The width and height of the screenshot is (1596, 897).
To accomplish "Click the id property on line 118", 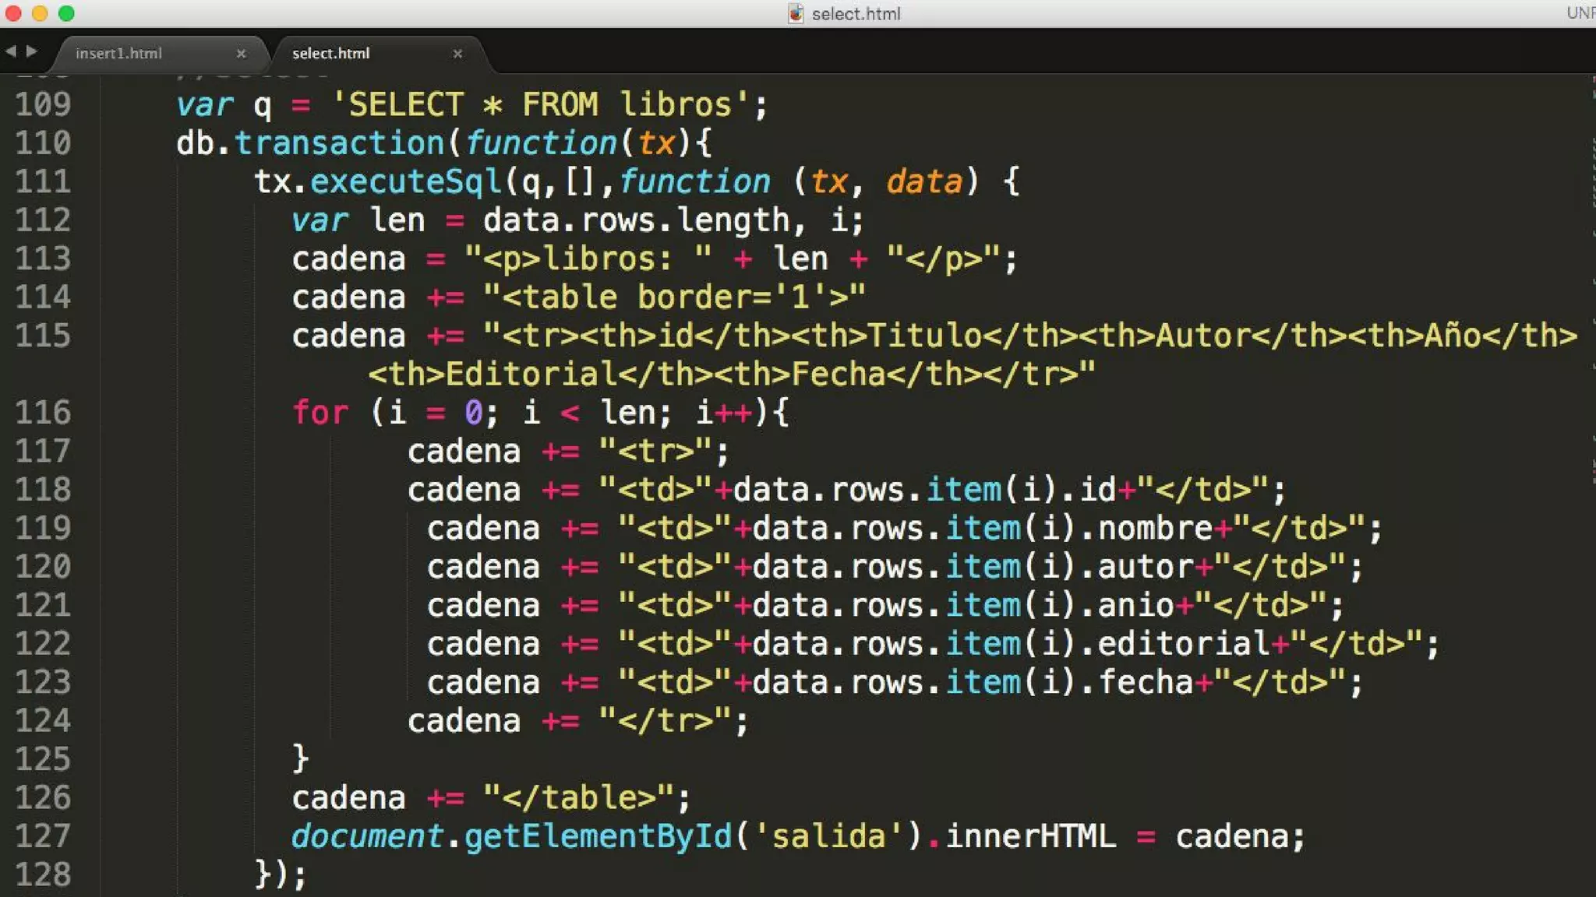I will pyautogui.click(x=1099, y=490).
